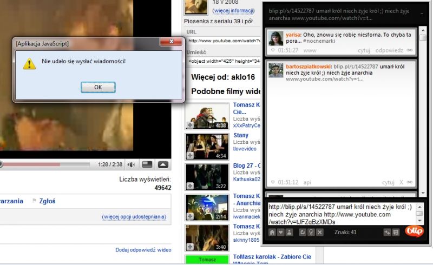Open uploader tlovevideo link

[245, 149]
